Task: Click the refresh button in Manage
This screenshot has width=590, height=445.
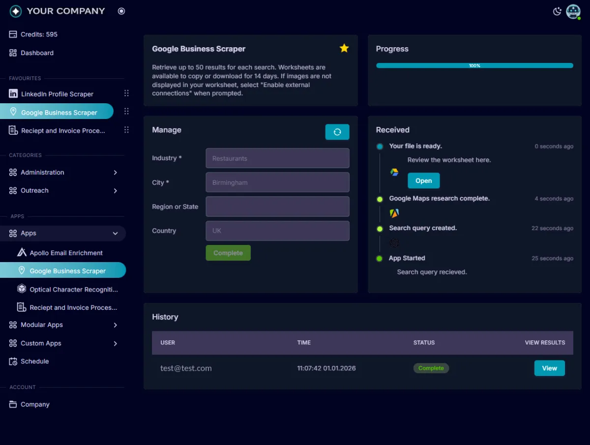Action: [337, 132]
